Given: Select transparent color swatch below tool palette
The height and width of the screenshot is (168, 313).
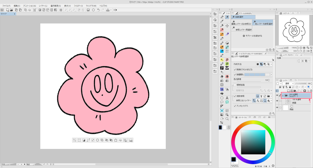Looking at the screenshot, I should (229, 127).
